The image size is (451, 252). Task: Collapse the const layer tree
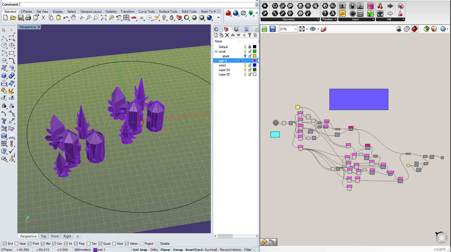click(216, 51)
